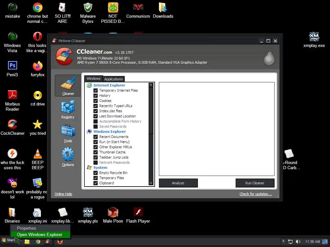The width and height of the screenshot is (330, 247).
Task: Toggle Index.dat files checkbox
Action: [x=95, y=111]
